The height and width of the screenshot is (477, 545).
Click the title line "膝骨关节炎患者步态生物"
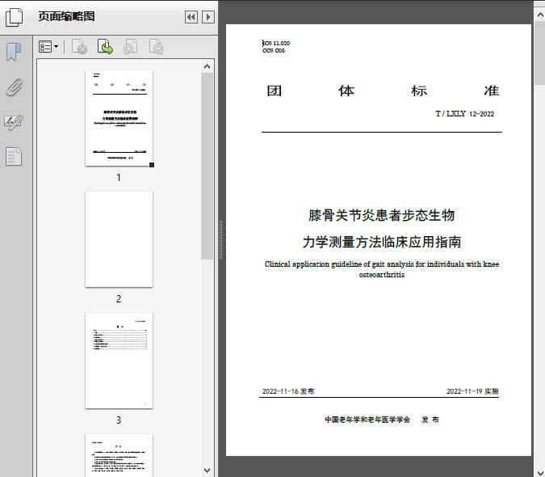pyautogui.click(x=382, y=215)
